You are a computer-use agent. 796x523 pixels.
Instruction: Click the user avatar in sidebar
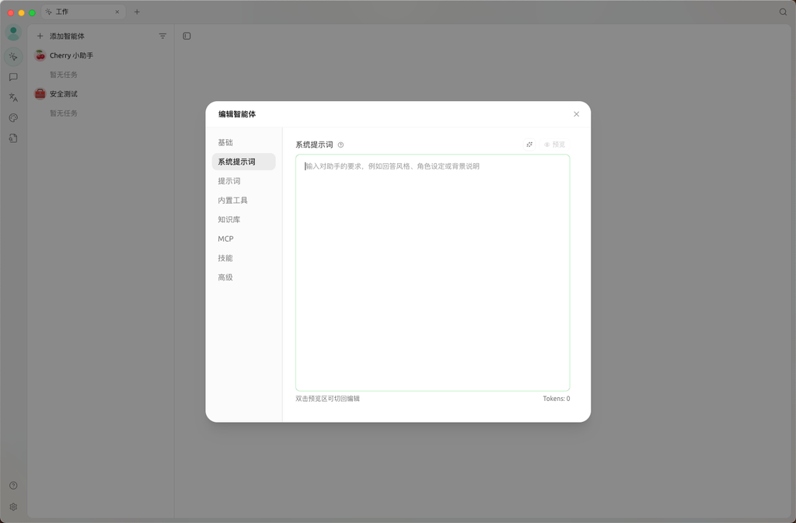pos(13,33)
